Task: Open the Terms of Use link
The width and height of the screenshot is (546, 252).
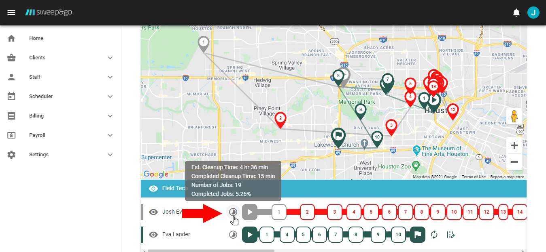Action: pos(474,177)
